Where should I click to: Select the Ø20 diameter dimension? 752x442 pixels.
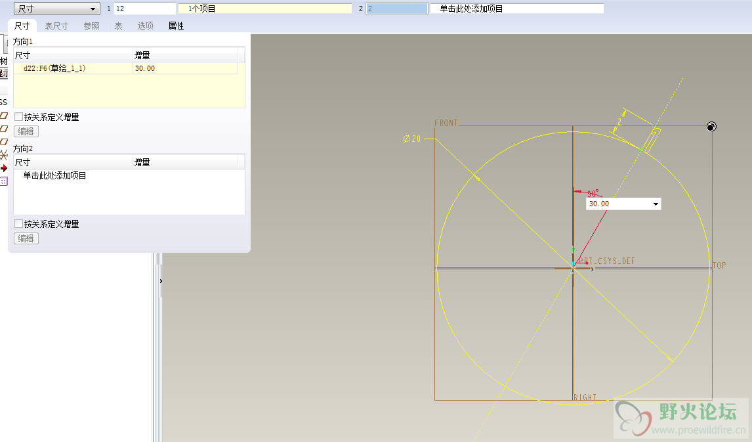412,139
